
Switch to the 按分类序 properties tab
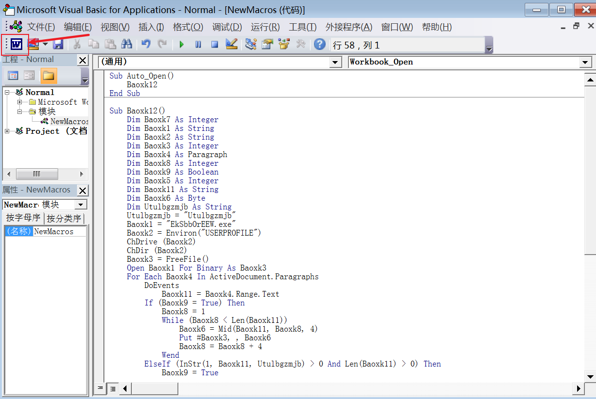pyautogui.click(x=64, y=219)
